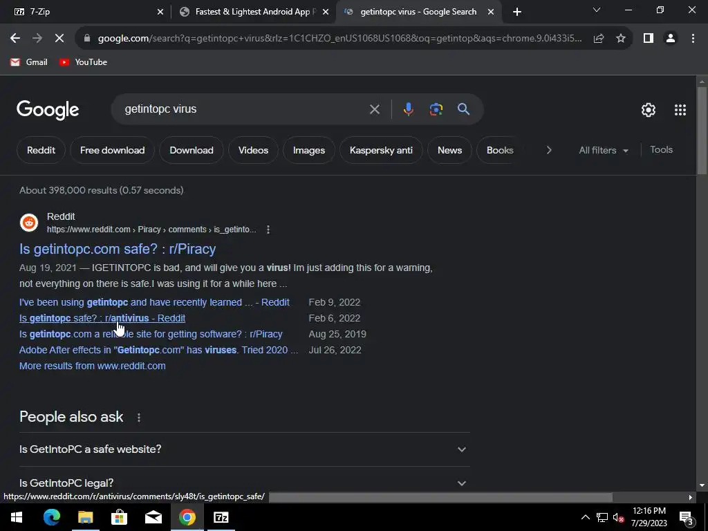The image size is (708, 531).
Task: Go back with the browser back arrow
Action: click(x=15, y=39)
